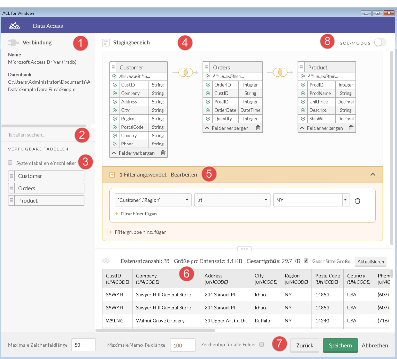This screenshot has height=359, width=397.
Task: Open the Bearbeiten filter link
Action: coord(184,175)
